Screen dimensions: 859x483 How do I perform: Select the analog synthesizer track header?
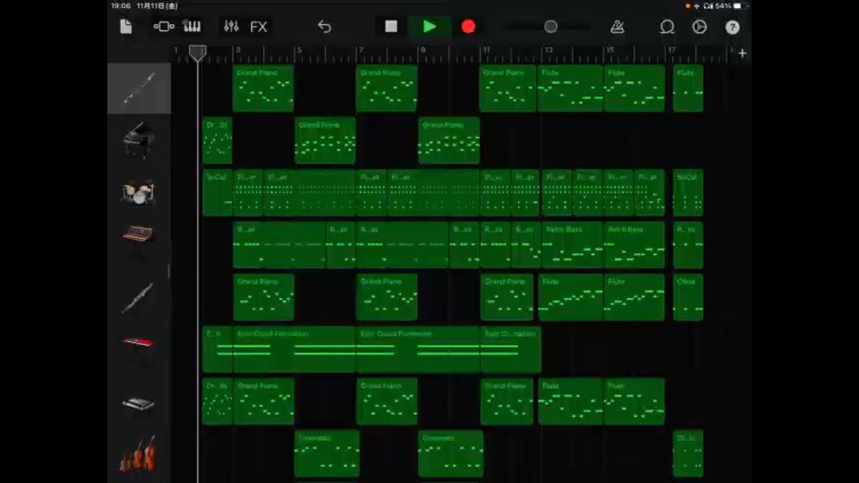[140, 244]
